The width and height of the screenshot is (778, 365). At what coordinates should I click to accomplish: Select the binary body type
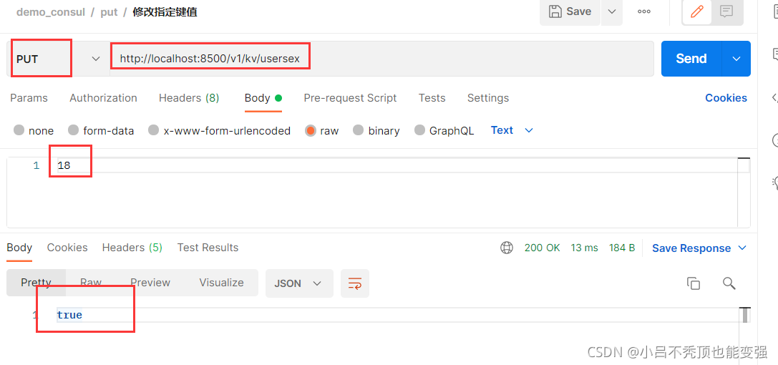tap(376, 130)
